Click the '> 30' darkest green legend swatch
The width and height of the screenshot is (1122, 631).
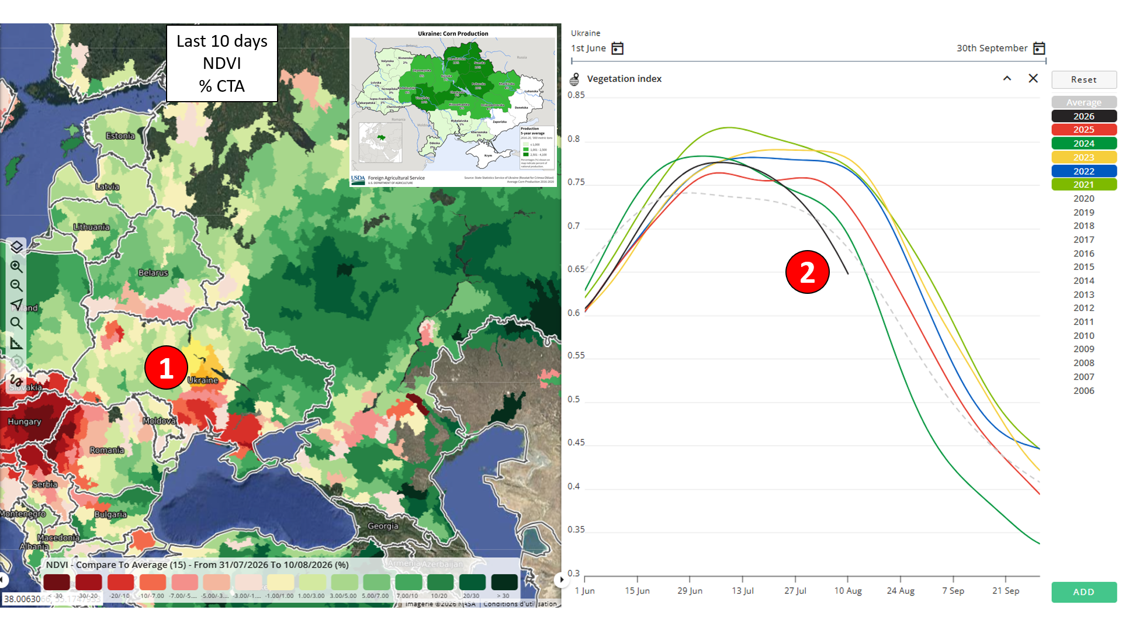[x=504, y=582]
